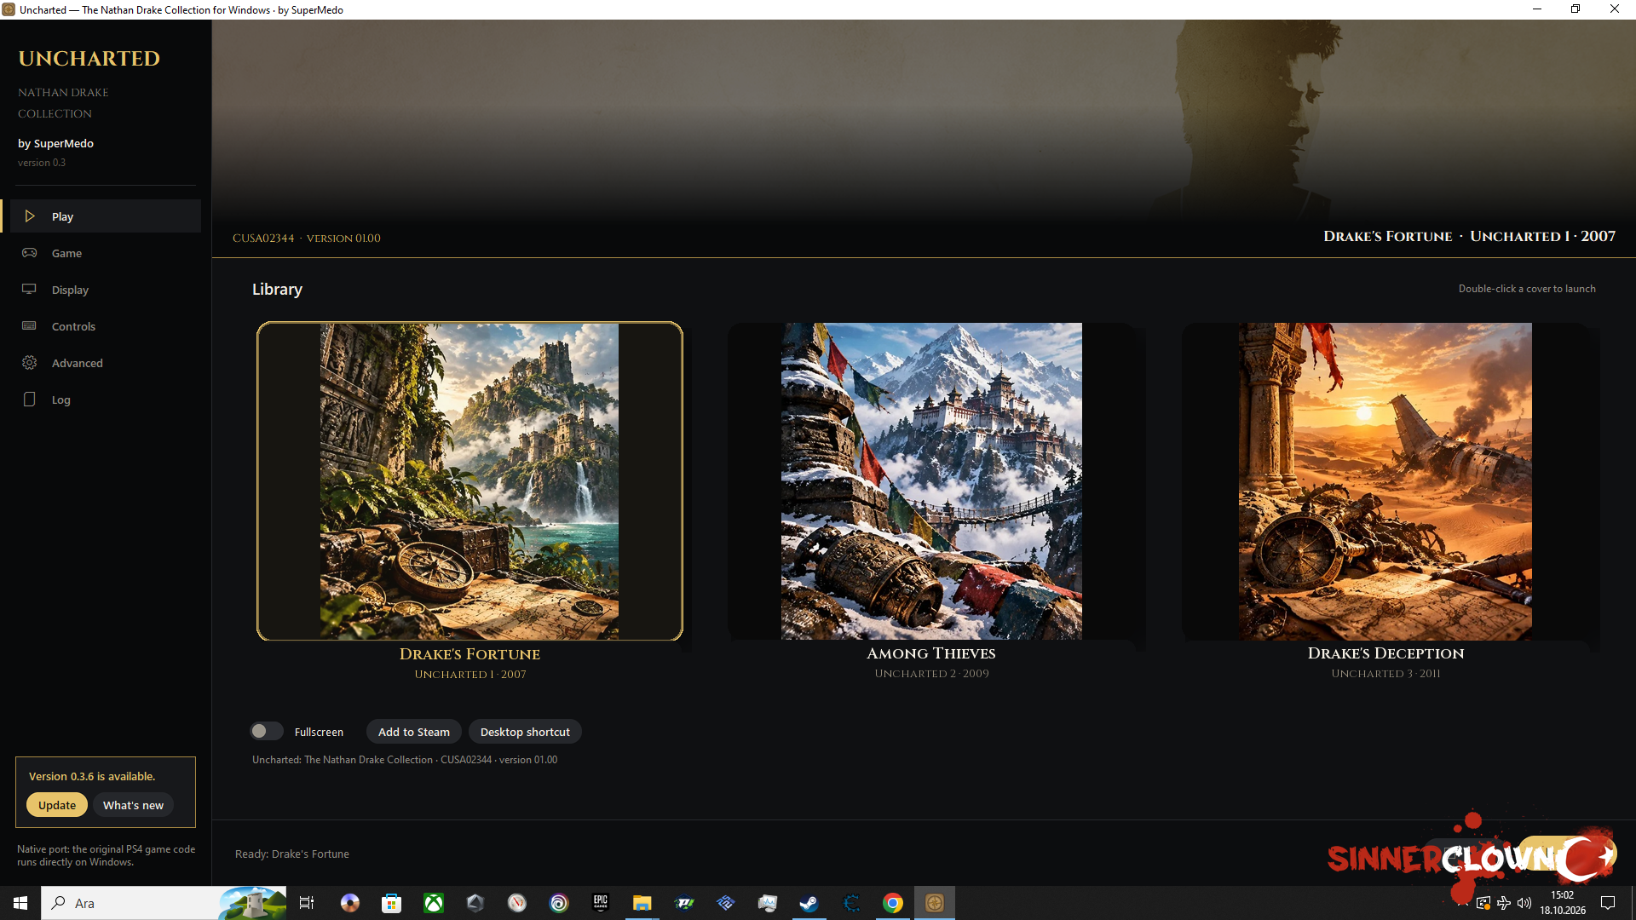Open Epic Games Launcher on taskbar
This screenshot has height=920, width=1636.
(601, 903)
